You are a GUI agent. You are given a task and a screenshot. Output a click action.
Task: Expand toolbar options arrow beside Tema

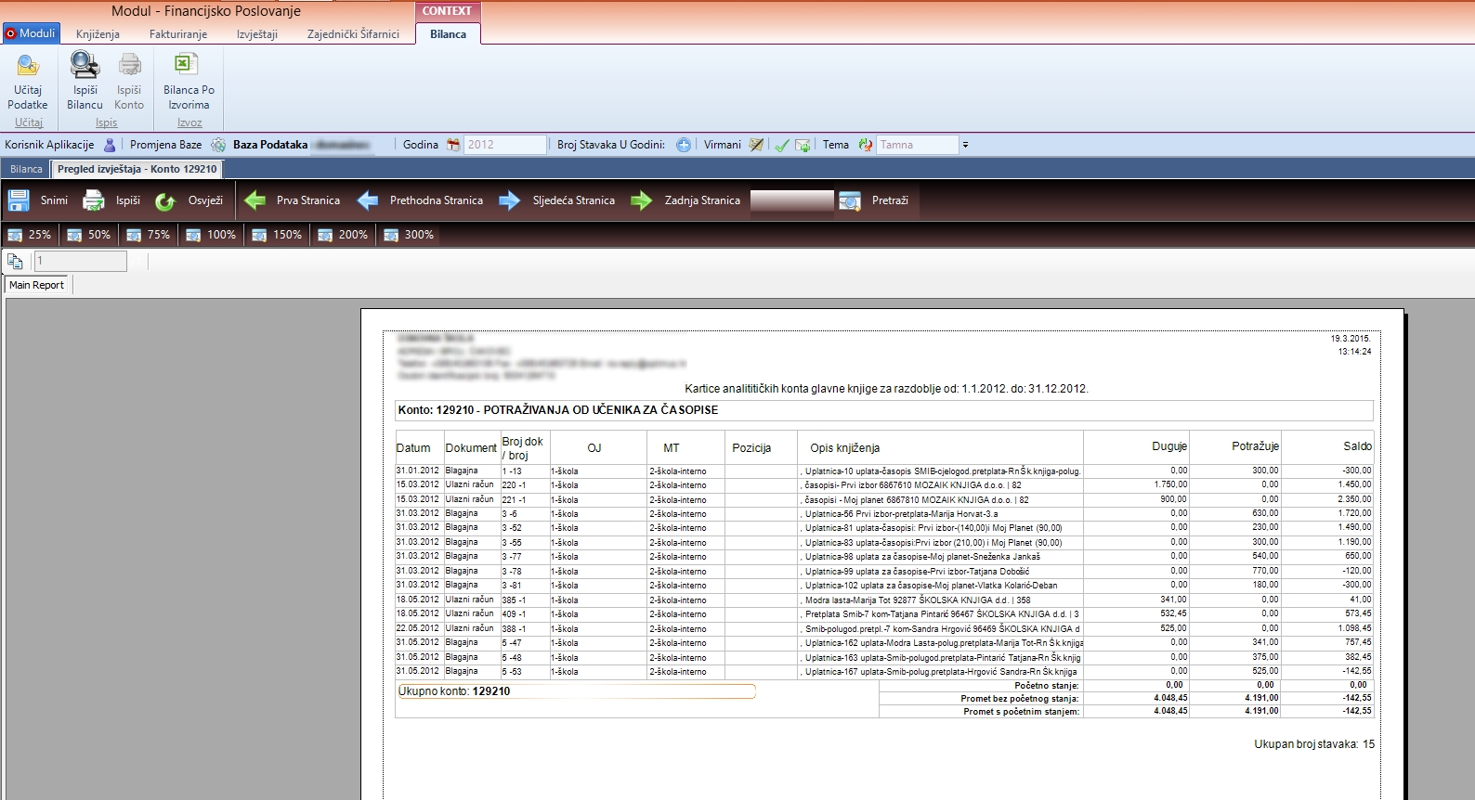point(966,145)
